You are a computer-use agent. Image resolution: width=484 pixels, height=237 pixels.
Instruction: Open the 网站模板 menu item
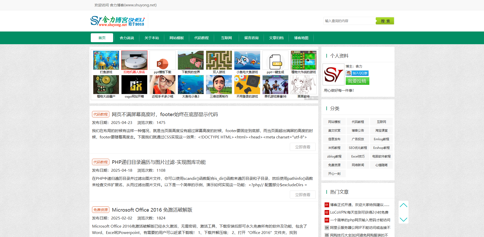pos(176,38)
